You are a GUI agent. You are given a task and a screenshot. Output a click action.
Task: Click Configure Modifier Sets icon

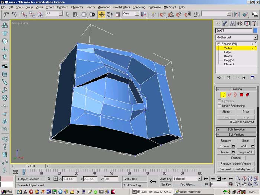[x=253, y=77]
